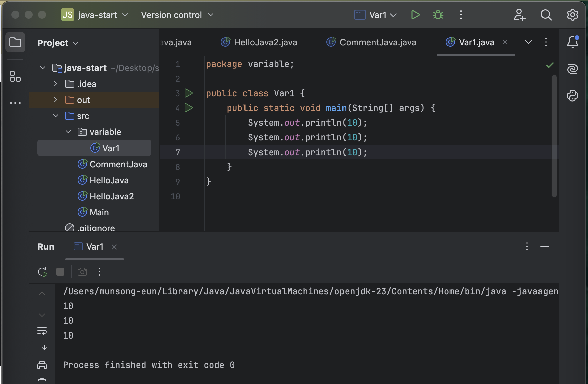Open the Python console tool icon
This screenshot has width=588, height=384.
tap(573, 96)
